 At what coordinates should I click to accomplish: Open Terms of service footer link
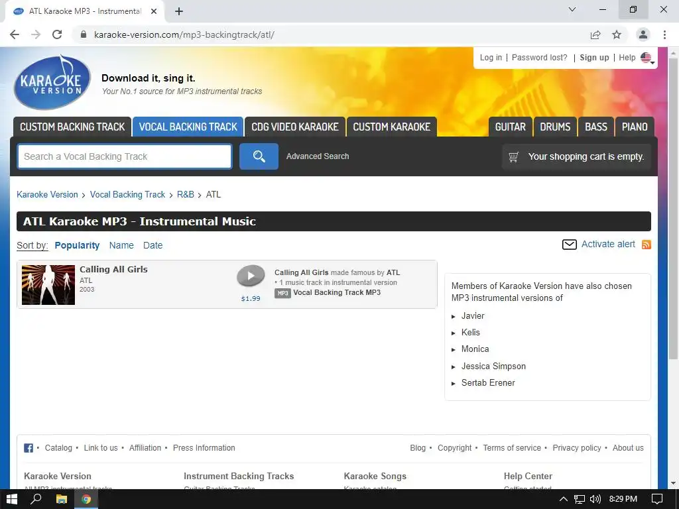coord(512,448)
